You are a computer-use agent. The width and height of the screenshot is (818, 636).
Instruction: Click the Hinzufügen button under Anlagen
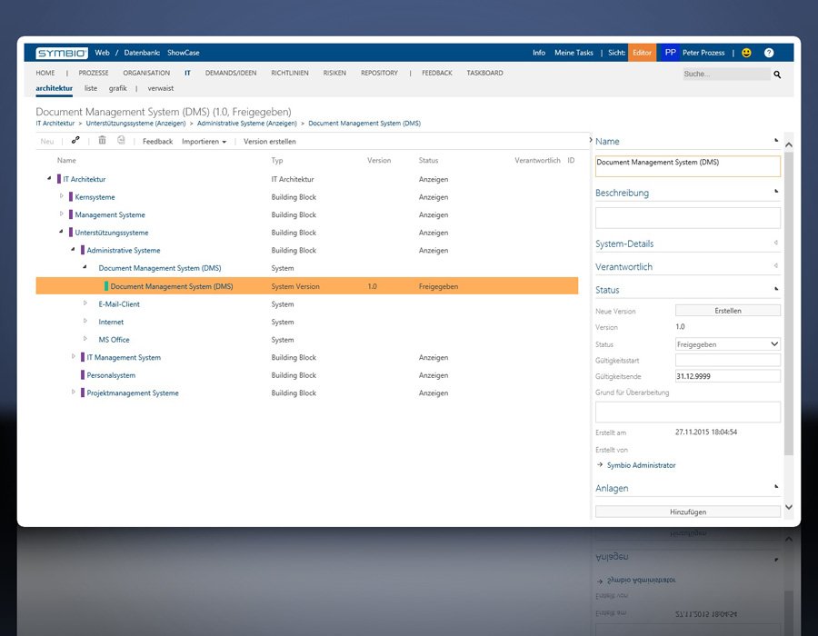point(688,512)
